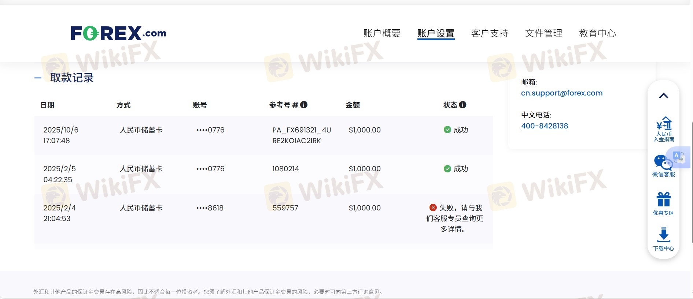The image size is (693, 299).
Task: Click 人民币储蓄卡 in the 2025/2/5 row
Action: pyautogui.click(x=141, y=169)
